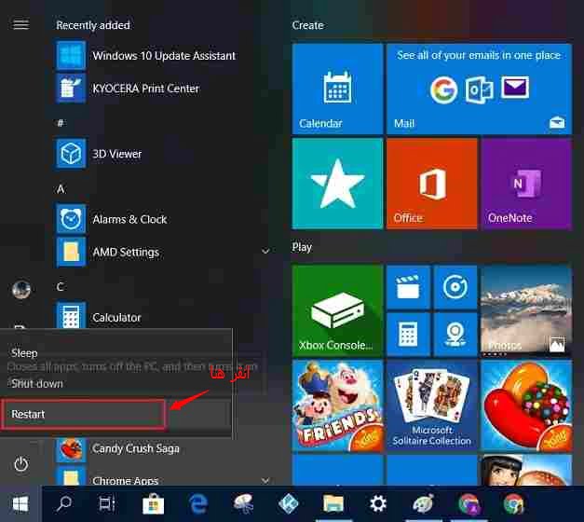Launch the Candy Crush Saga tile
The image size is (584, 522).
point(526,405)
